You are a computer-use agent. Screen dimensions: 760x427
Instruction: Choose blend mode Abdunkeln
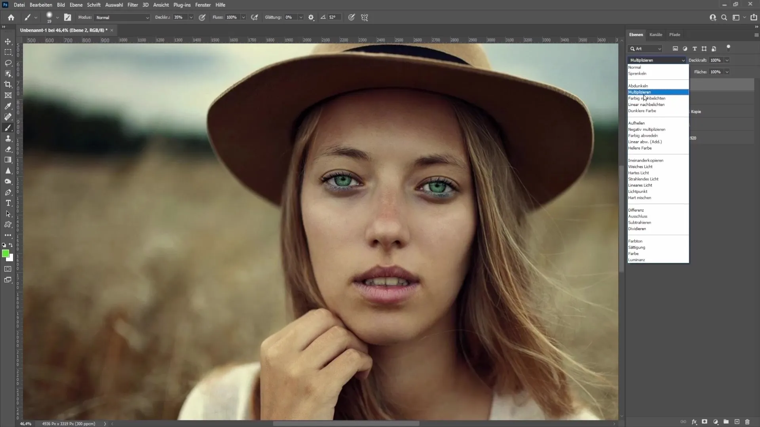[658, 86]
